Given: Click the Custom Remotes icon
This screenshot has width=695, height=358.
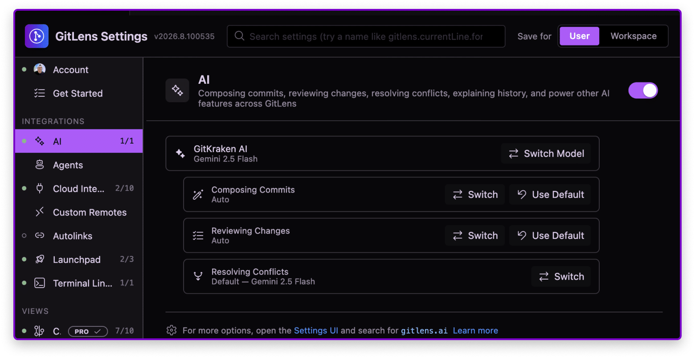Looking at the screenshot, I should (x=40, y=212).
